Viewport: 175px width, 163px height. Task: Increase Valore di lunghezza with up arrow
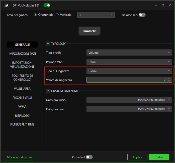click(x=169, y=79)
